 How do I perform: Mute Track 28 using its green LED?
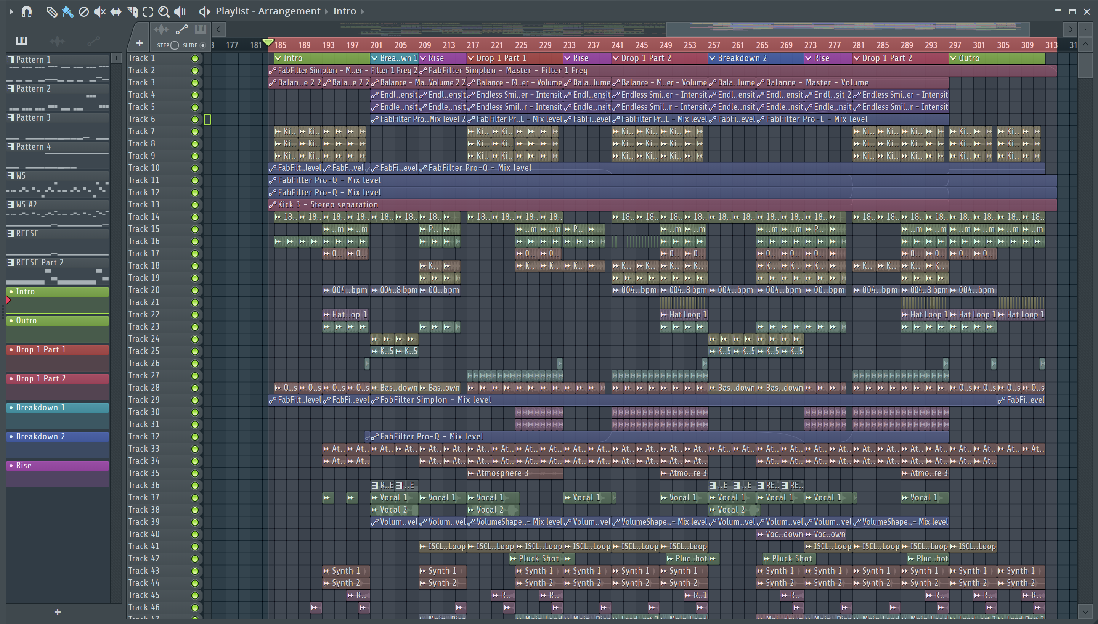[195, 388]
